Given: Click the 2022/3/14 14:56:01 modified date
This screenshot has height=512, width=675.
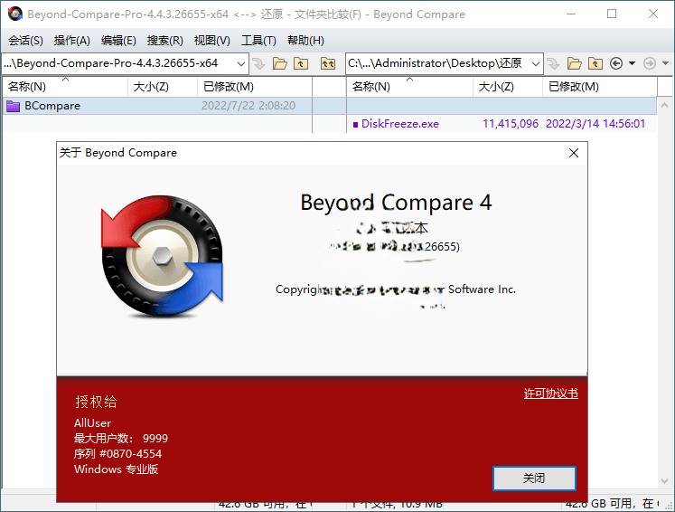Looking at the screenshot, I should [595, 124].
